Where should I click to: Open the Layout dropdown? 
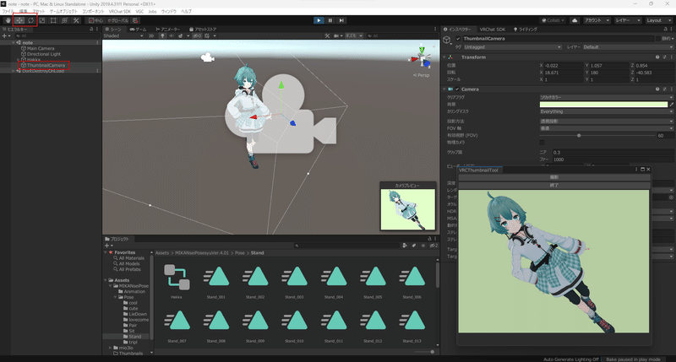coord(658,20)
